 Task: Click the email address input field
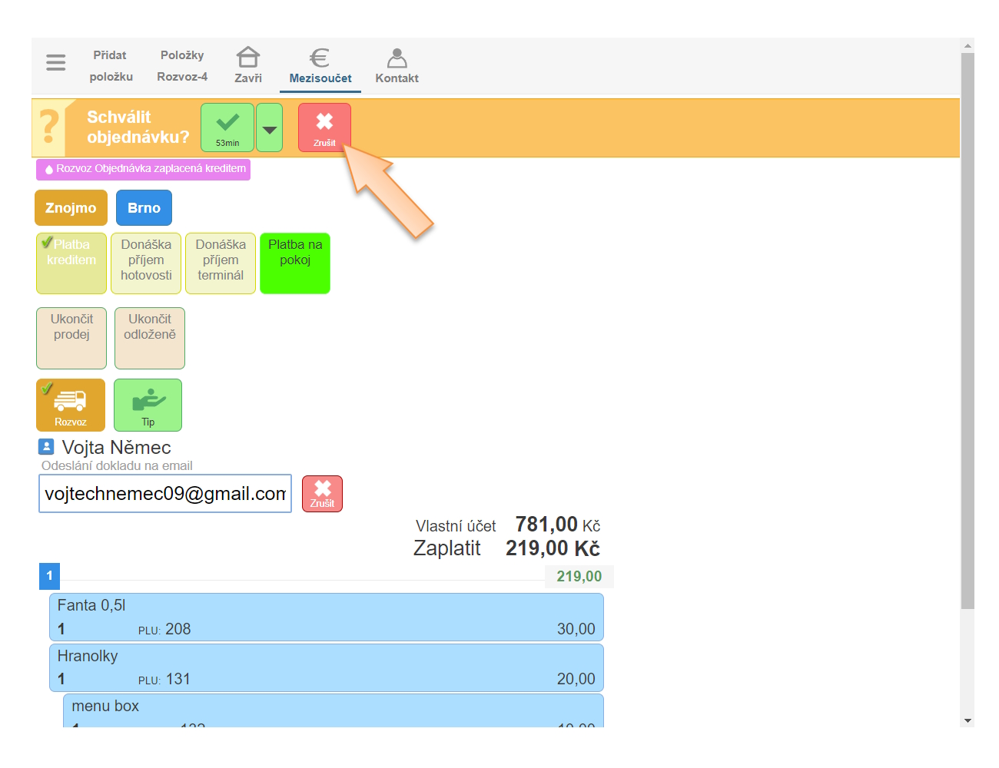tap(165, 493)
